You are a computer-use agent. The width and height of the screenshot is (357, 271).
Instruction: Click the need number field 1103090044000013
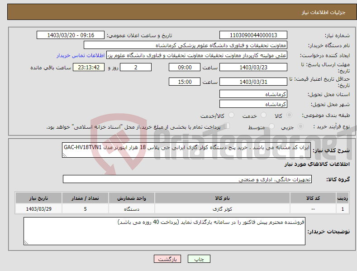(x=253, y=35)
